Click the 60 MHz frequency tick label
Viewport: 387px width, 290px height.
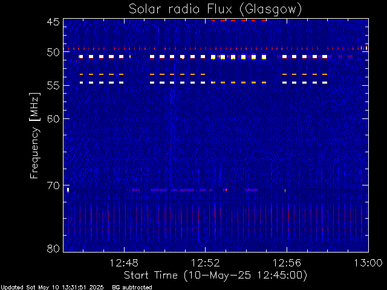[53, 118]
